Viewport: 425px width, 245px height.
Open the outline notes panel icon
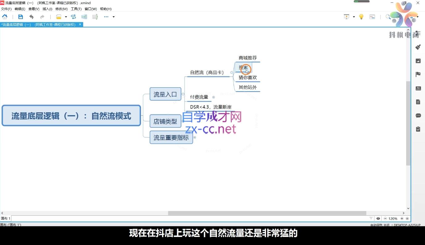click(418, 102)
